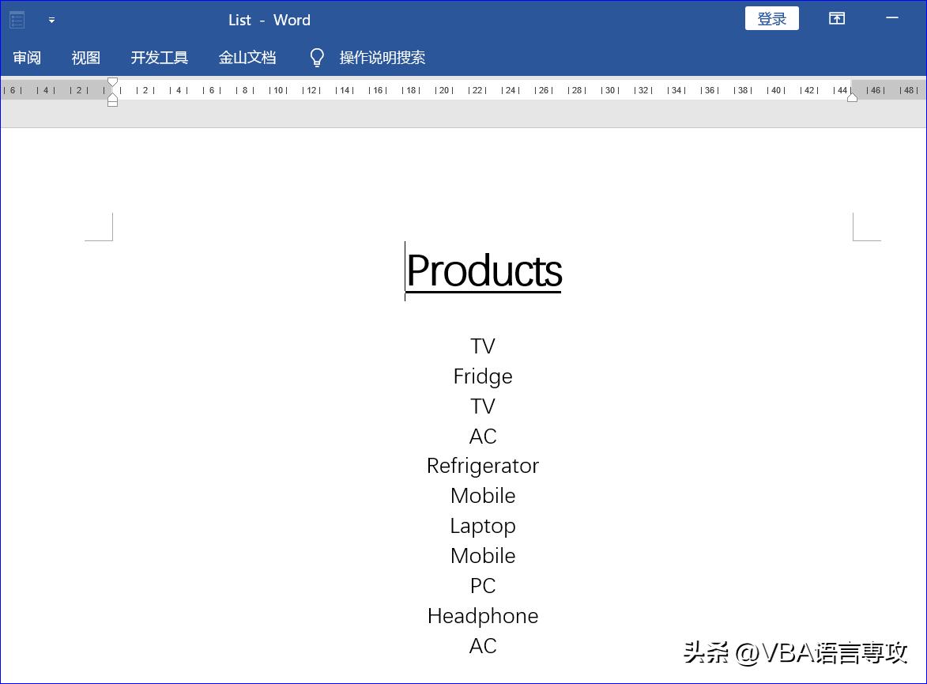Click the form icon in the title bar
The height and width of the screenshot is (684, 927).
pyautogui.click(x=17, y=20)
